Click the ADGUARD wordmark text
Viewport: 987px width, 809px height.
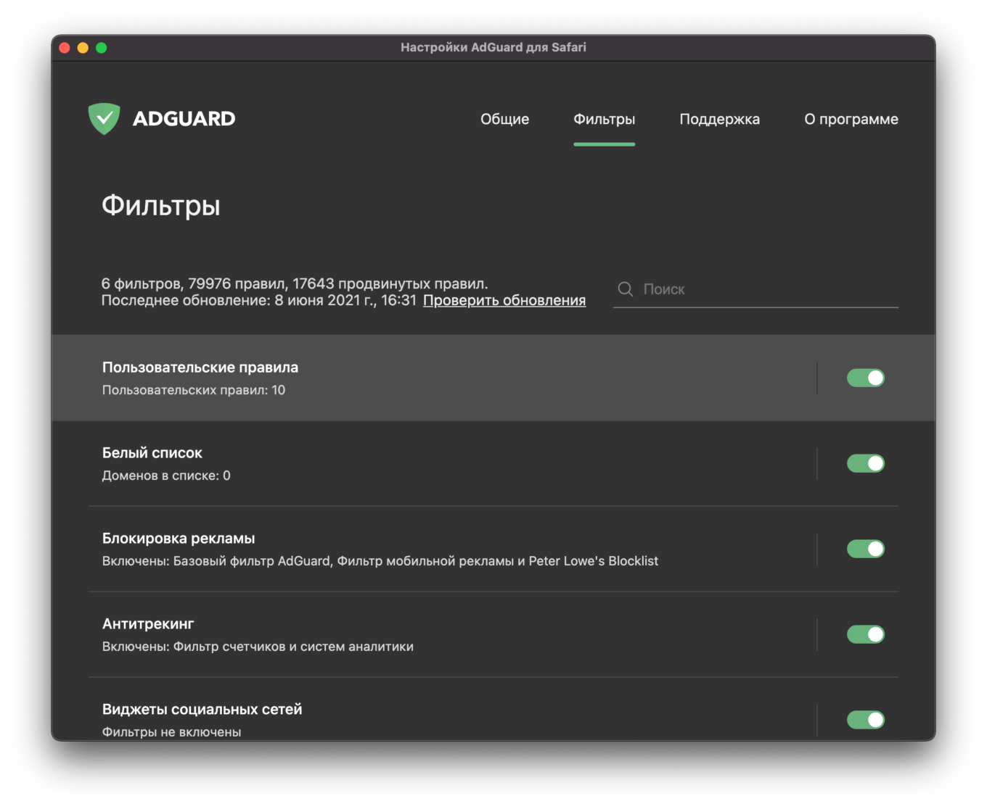pyautogui.click(x=184, y=119)
